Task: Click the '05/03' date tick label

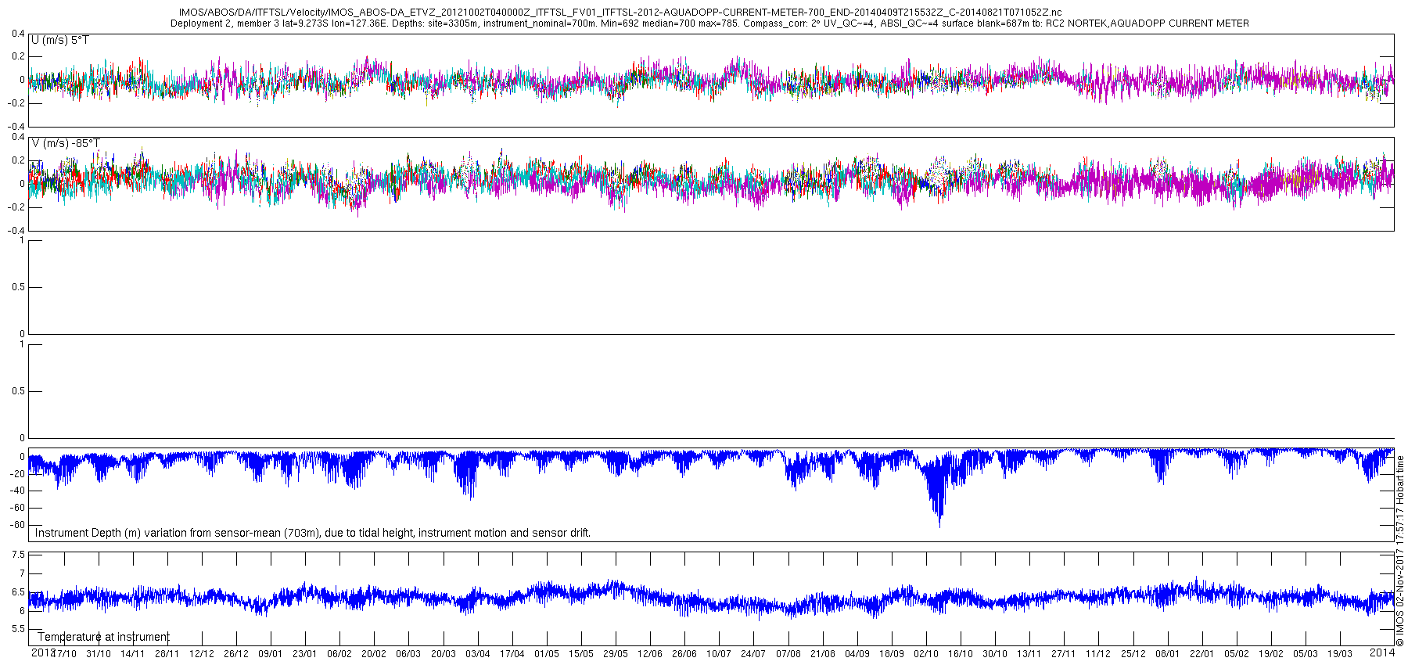Action: pyautogui.click(x=1306, y=654)
